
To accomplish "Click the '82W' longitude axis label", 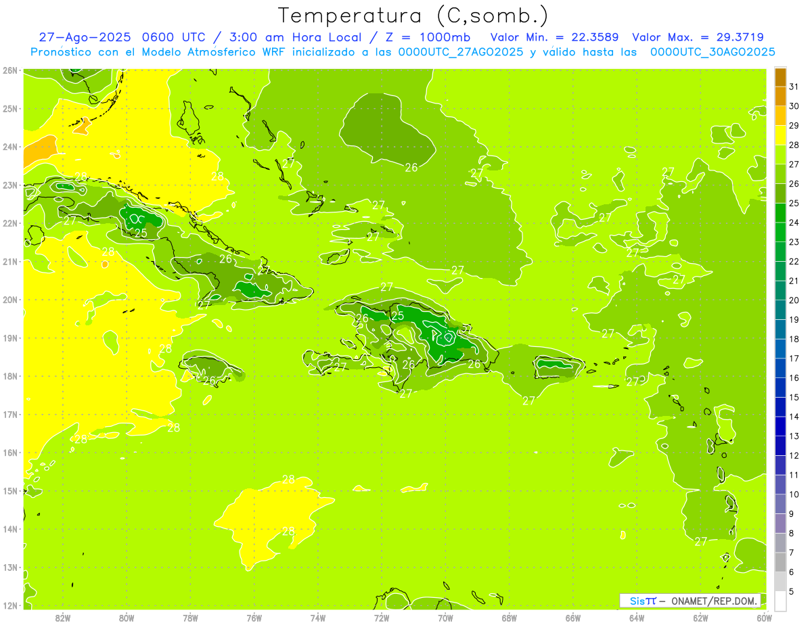I will [62, 618].
